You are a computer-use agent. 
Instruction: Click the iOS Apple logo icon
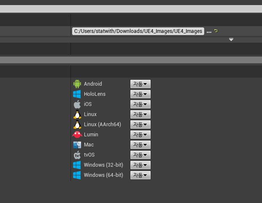pos(77,104)
